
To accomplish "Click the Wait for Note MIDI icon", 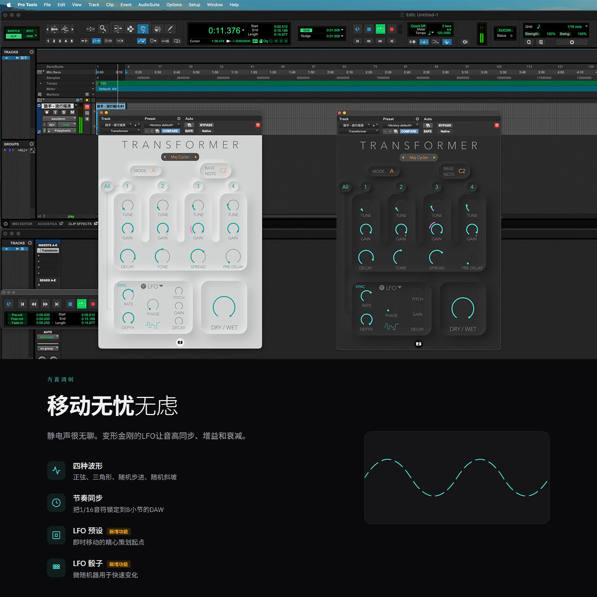I will (412, 42).
